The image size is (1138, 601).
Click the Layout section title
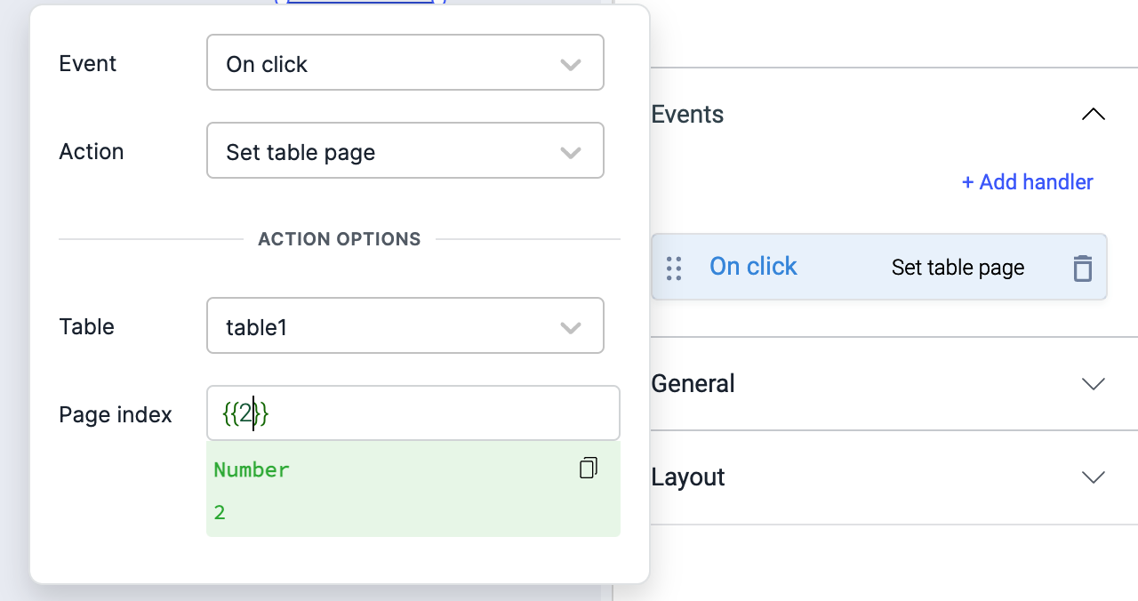point(688,477)
